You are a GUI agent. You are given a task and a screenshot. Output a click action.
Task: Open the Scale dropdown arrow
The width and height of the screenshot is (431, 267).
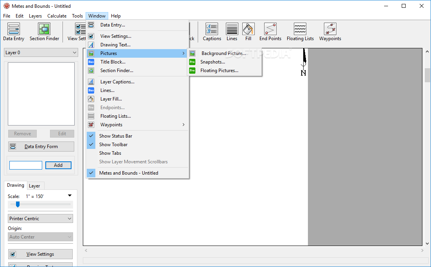(x=70, y=196)
